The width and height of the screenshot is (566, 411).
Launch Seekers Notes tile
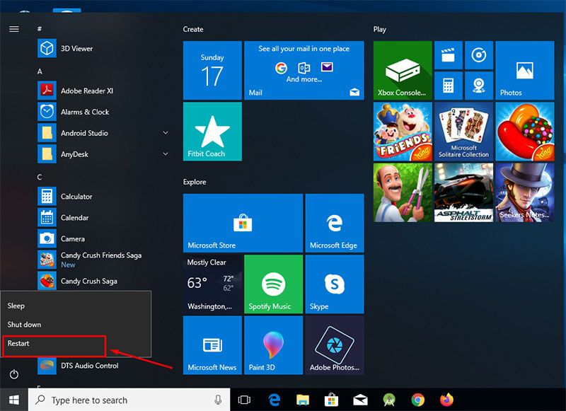point(525,192)
